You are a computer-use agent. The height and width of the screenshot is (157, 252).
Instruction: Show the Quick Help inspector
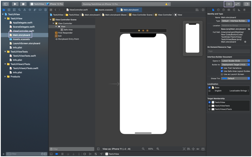(224, 10)
